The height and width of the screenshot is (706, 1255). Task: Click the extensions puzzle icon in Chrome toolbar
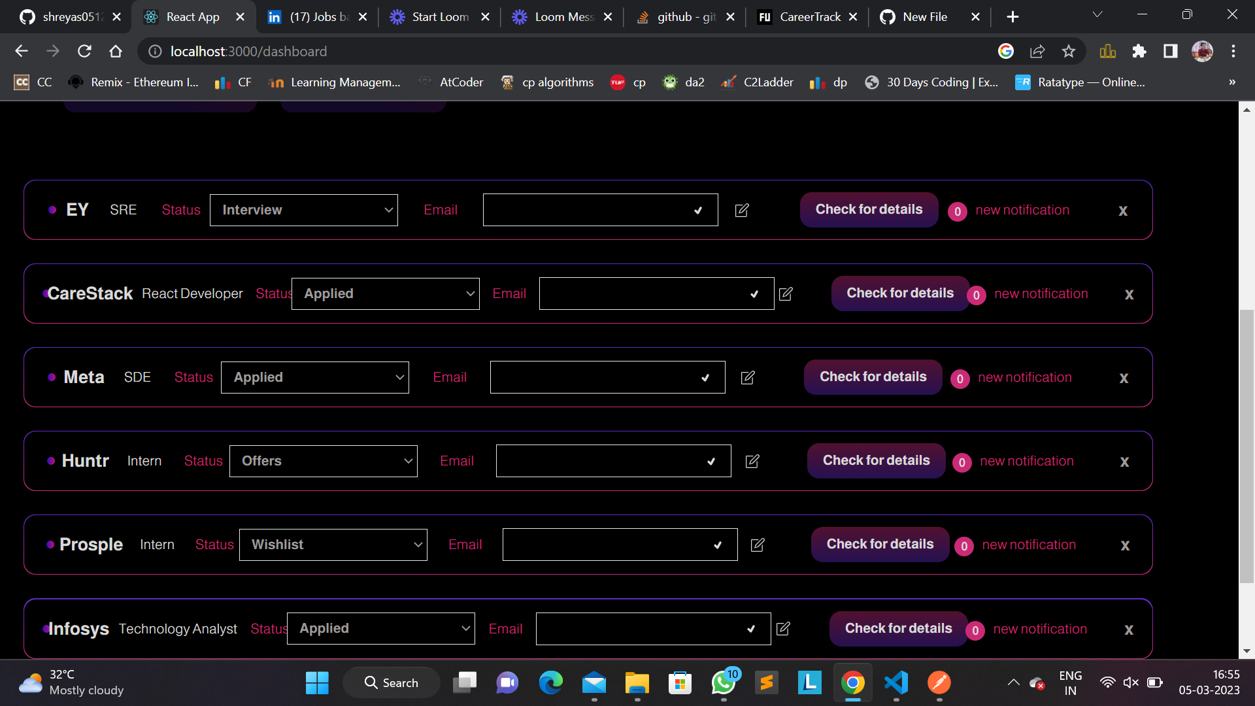point(1139,51)
